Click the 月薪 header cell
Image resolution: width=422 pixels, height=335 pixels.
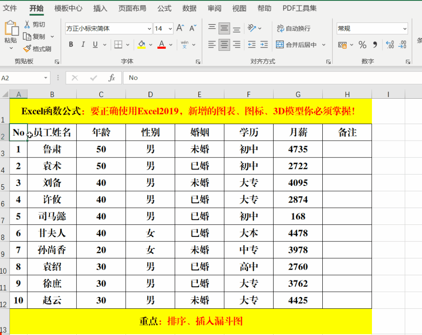[x=298, y=132]
